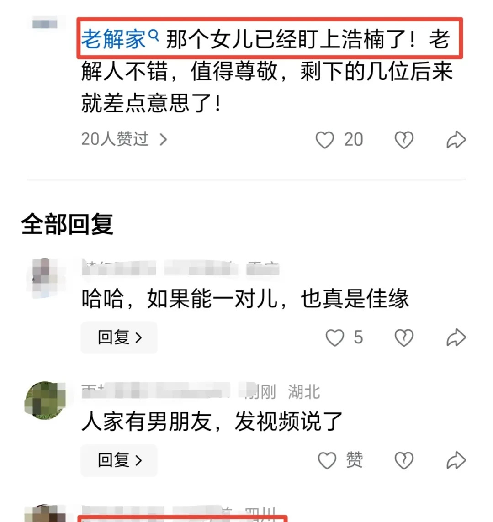Open 回复 under the 男朋友 comment
This screenshot has width=493, height=522.
point(119,460)
